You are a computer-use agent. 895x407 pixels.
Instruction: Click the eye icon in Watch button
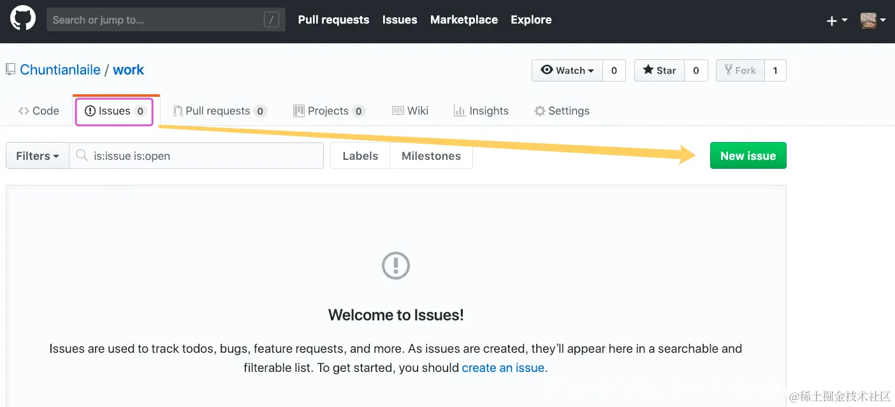[546, 70]
